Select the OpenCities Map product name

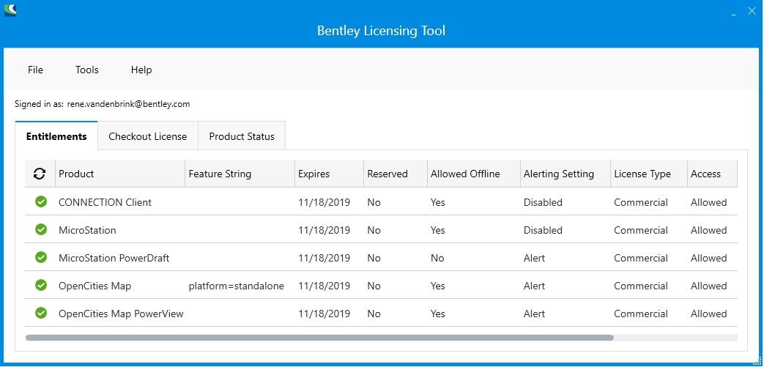pos(94,286)
